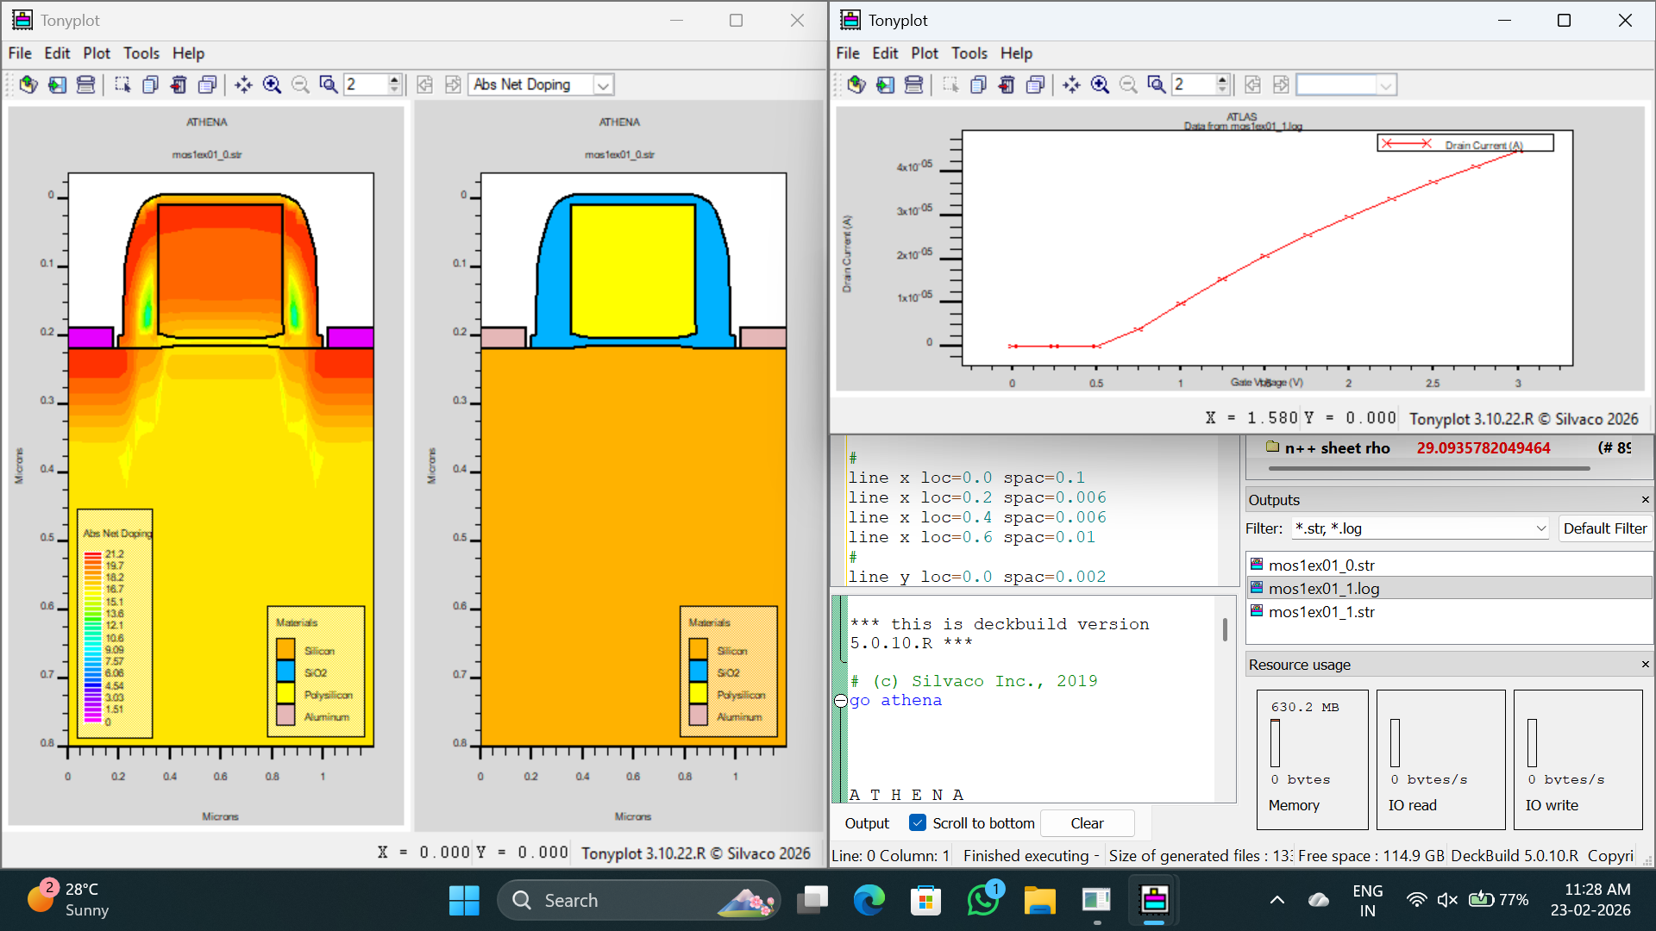Click the zoom box icon in the Drain Current Tonyplot toolbar
Image resolution: width=1656 pixels, height=931 pixels.
(x=1157, y=84)
